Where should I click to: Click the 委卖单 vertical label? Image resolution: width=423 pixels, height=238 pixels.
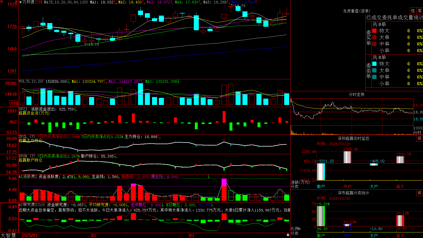coord(369,71)
